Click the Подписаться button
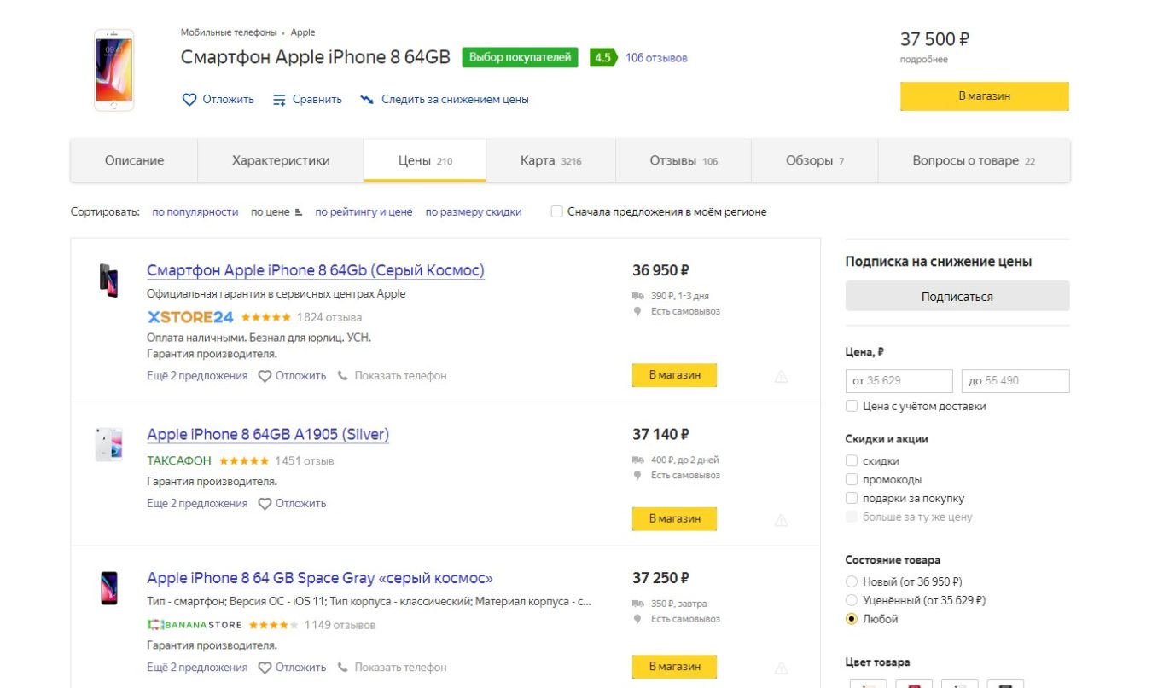This screenshot has width=1152, height=688. click(x=957, y=297)
